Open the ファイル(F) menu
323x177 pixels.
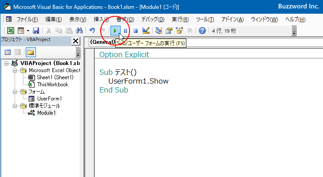coord(27,19)
